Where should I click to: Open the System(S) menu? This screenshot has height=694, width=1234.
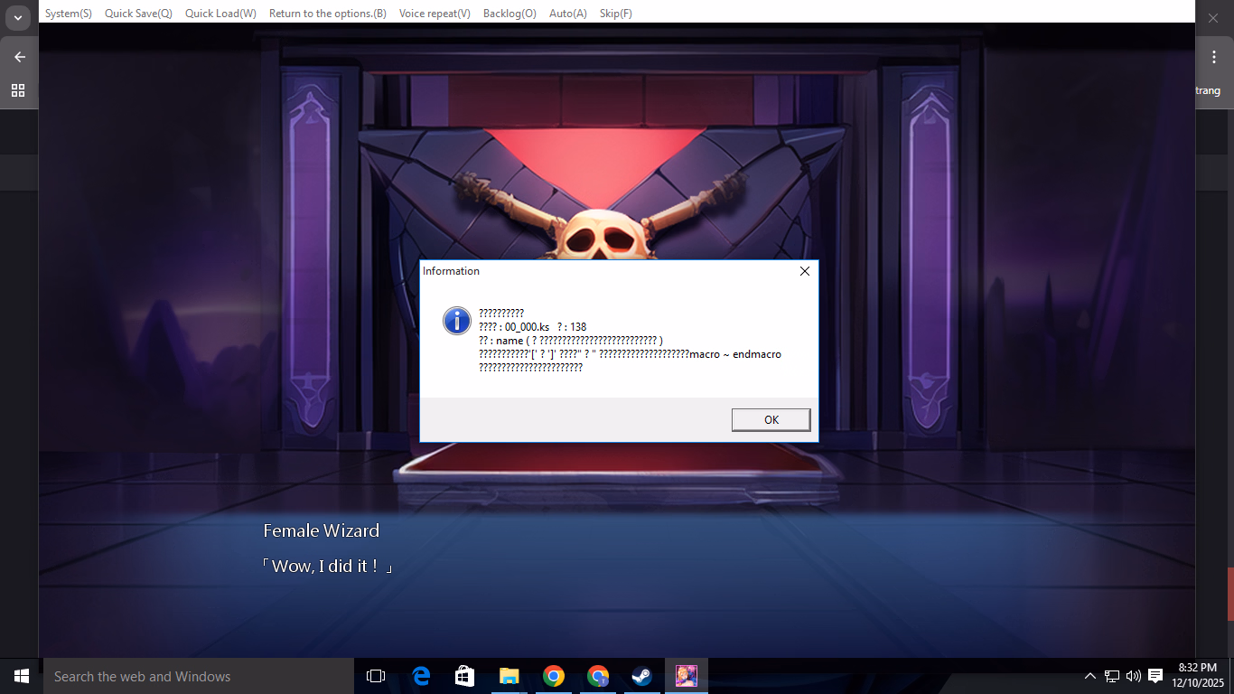coord(69,14)
